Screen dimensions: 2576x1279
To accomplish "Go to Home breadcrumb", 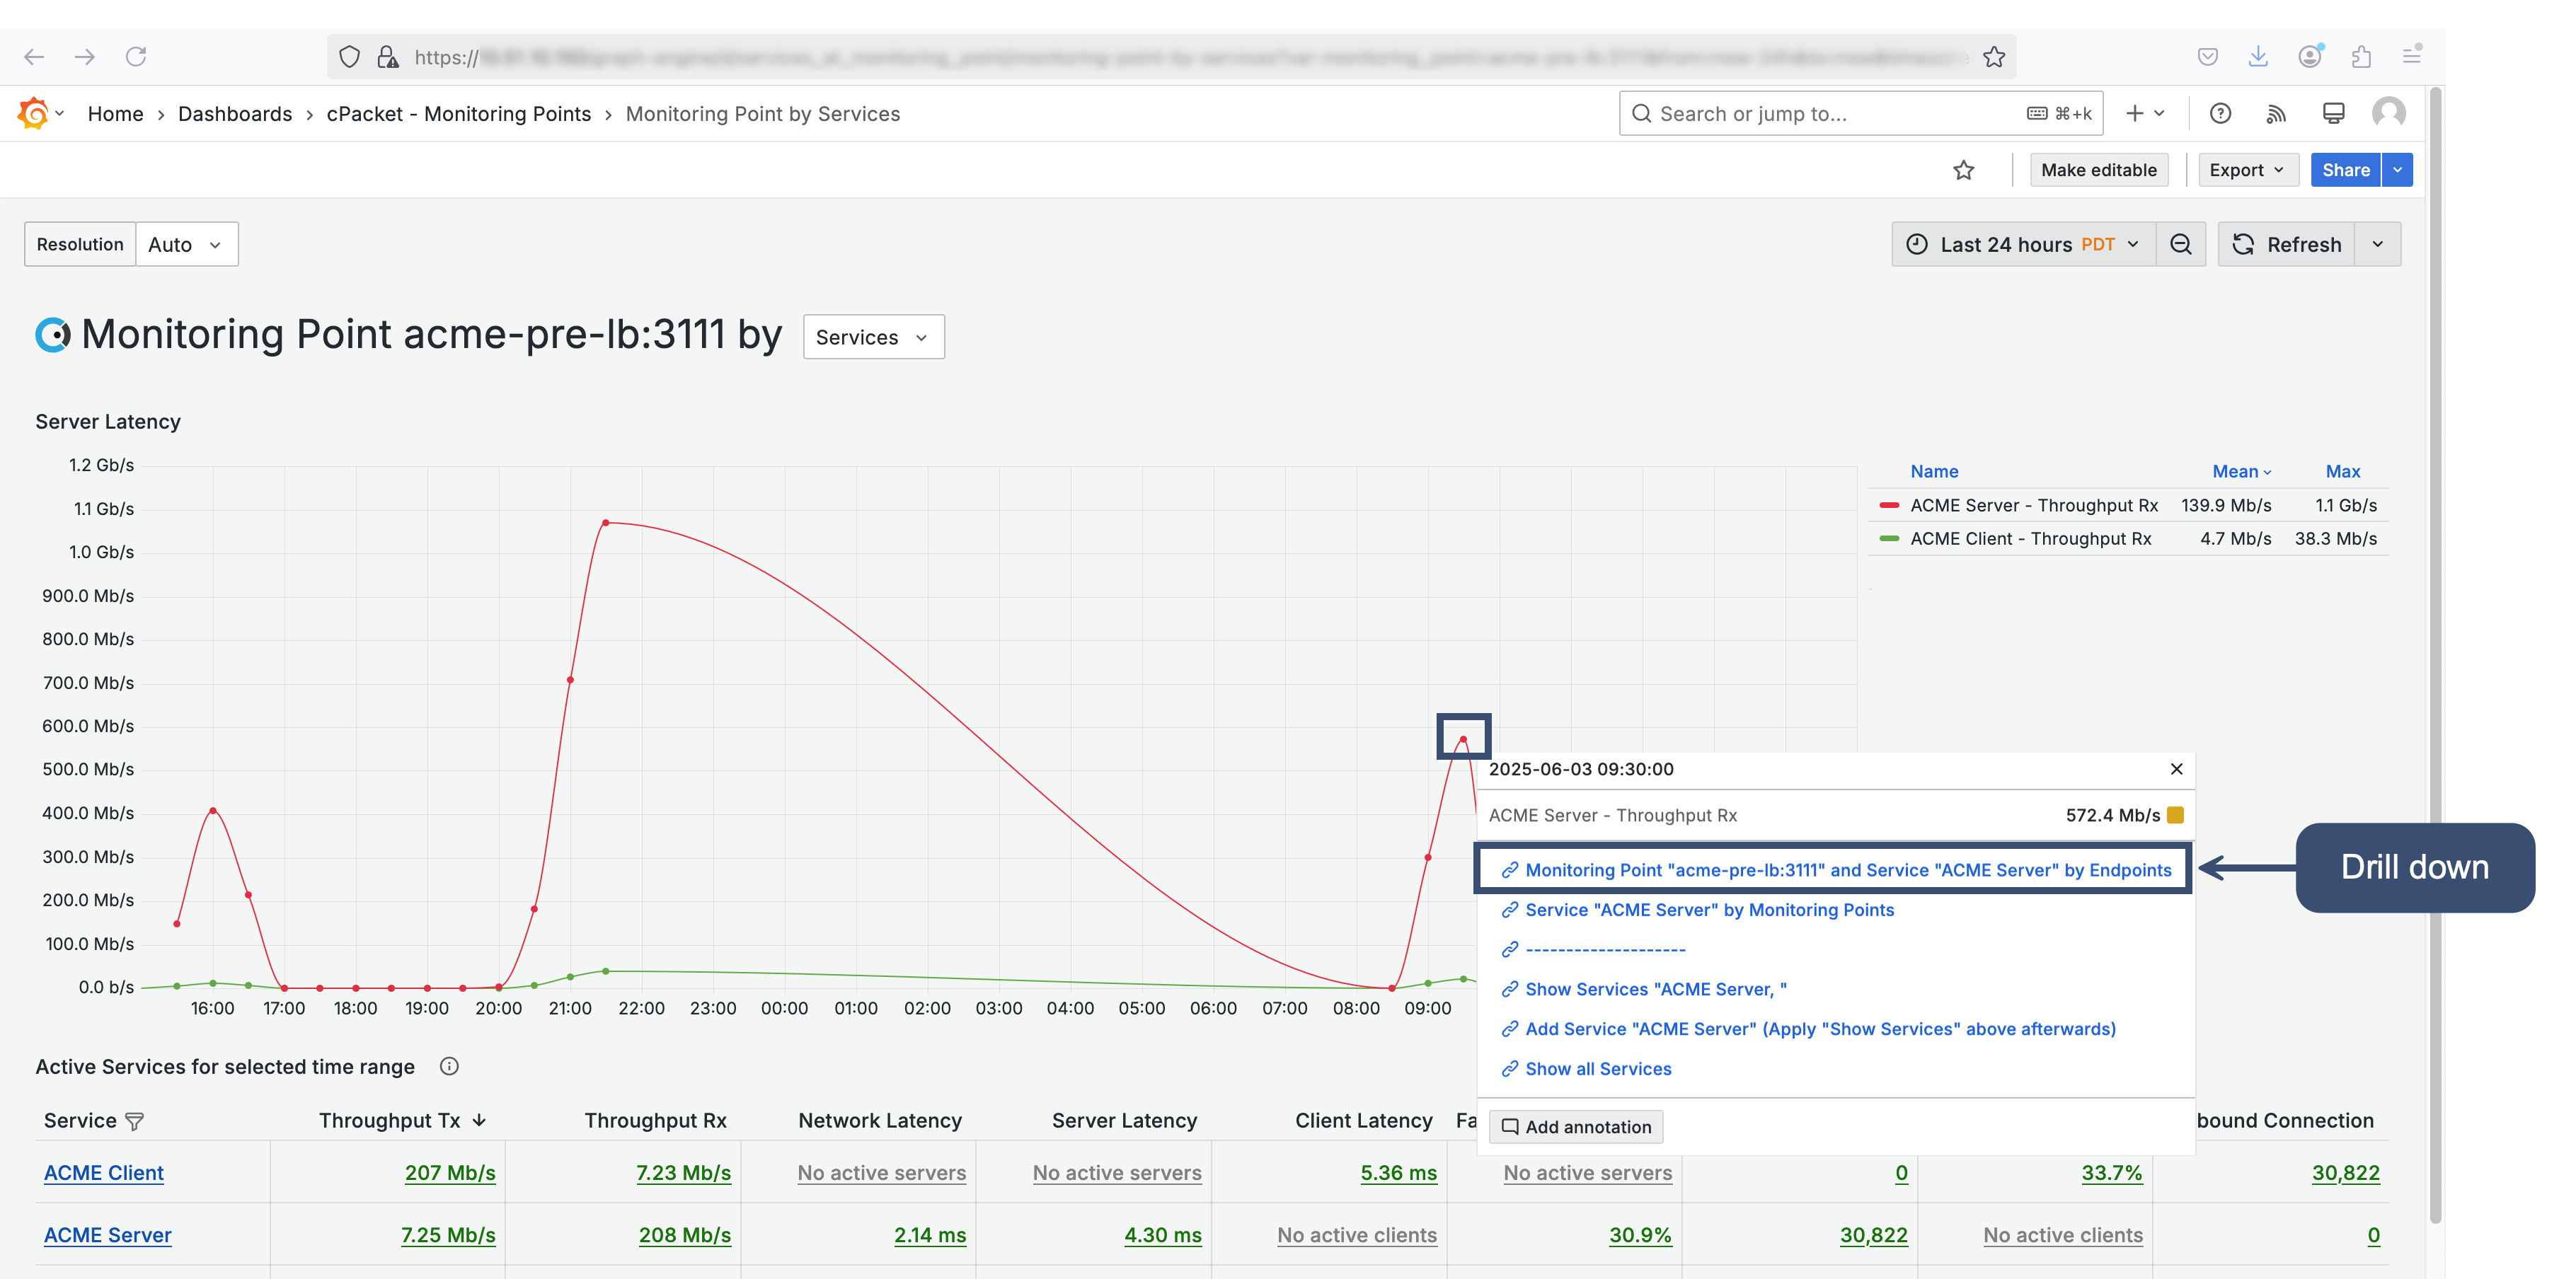I will click(115, 114).
